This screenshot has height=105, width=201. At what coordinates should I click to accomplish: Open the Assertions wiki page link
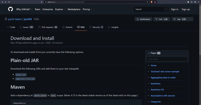(156, 83)
